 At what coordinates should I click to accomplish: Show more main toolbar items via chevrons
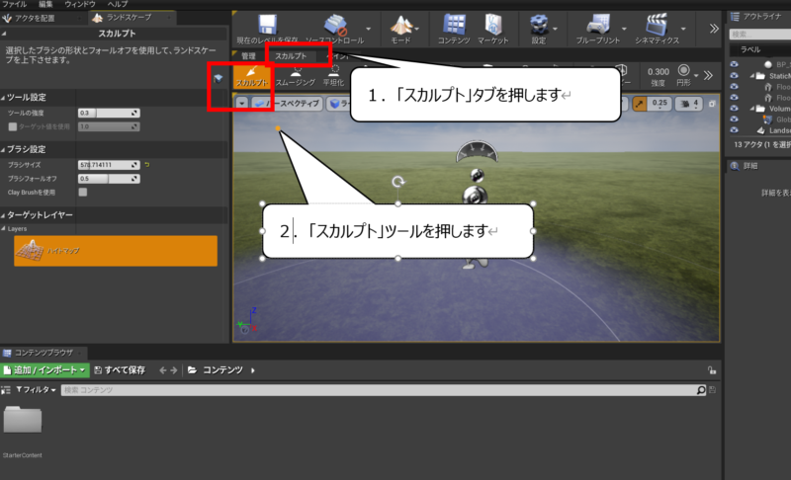(x=714, y=29)
